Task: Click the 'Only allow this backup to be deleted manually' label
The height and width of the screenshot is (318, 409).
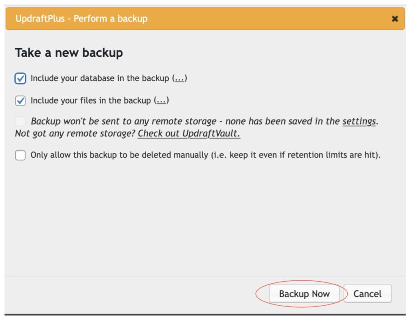Action: click(x=120, y=155)
